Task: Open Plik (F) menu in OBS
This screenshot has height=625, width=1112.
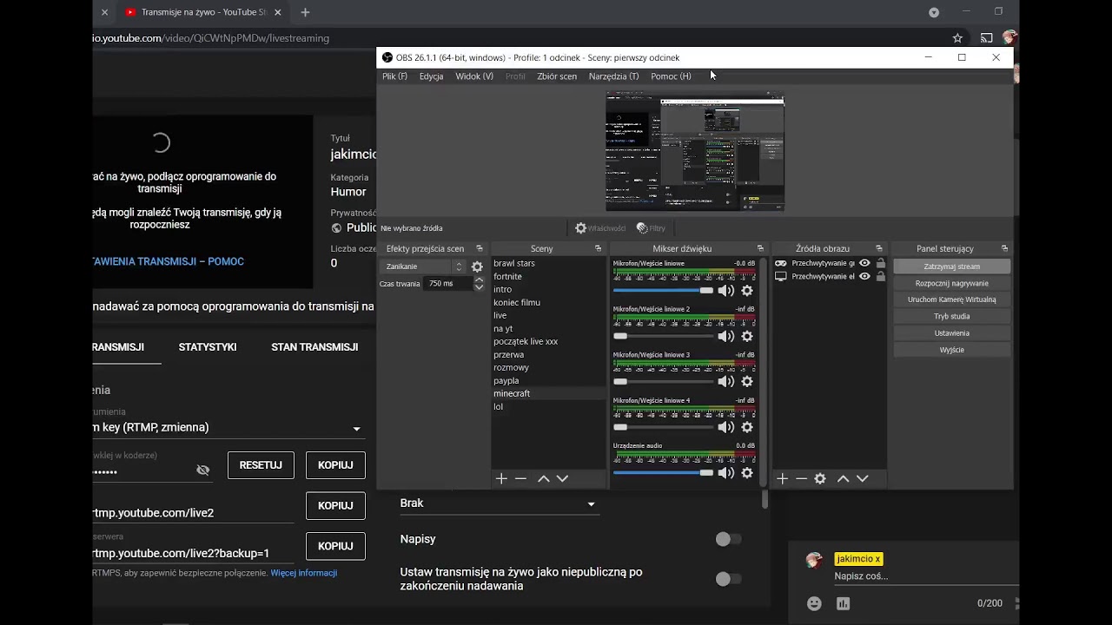Action: [394, 76]
